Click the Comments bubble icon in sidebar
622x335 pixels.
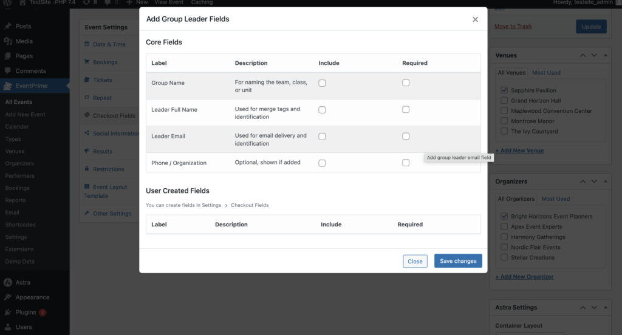point(8,71)
